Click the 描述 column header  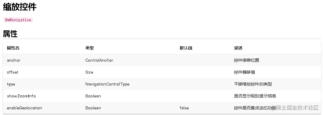[x=238, y=48]
